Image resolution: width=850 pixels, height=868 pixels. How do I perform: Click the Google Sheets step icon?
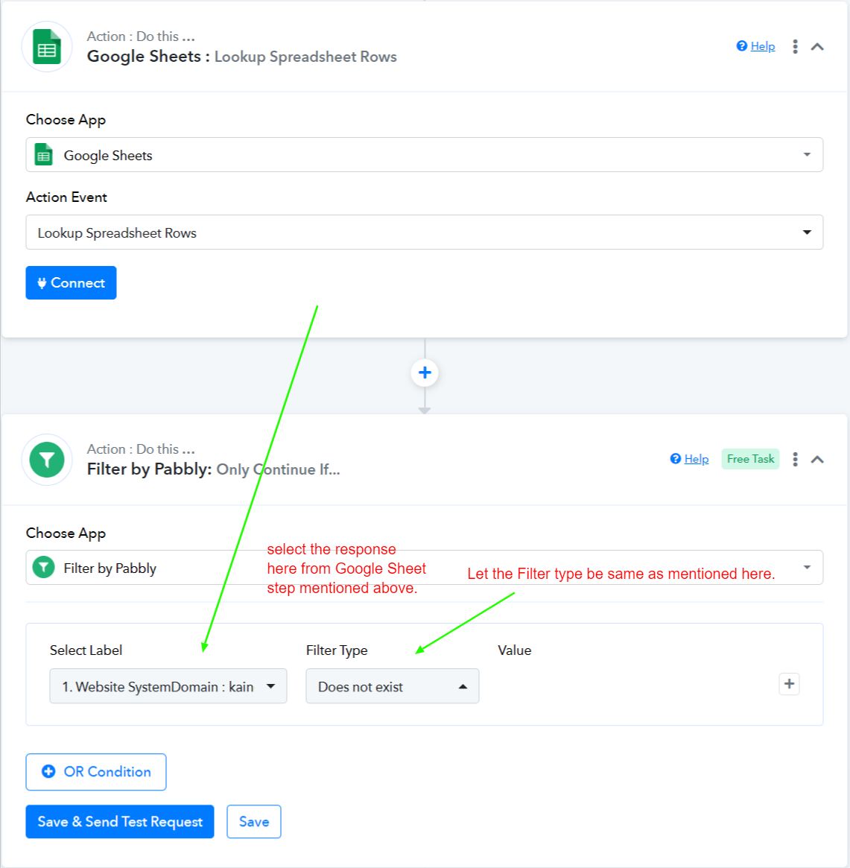click(47, 47)
